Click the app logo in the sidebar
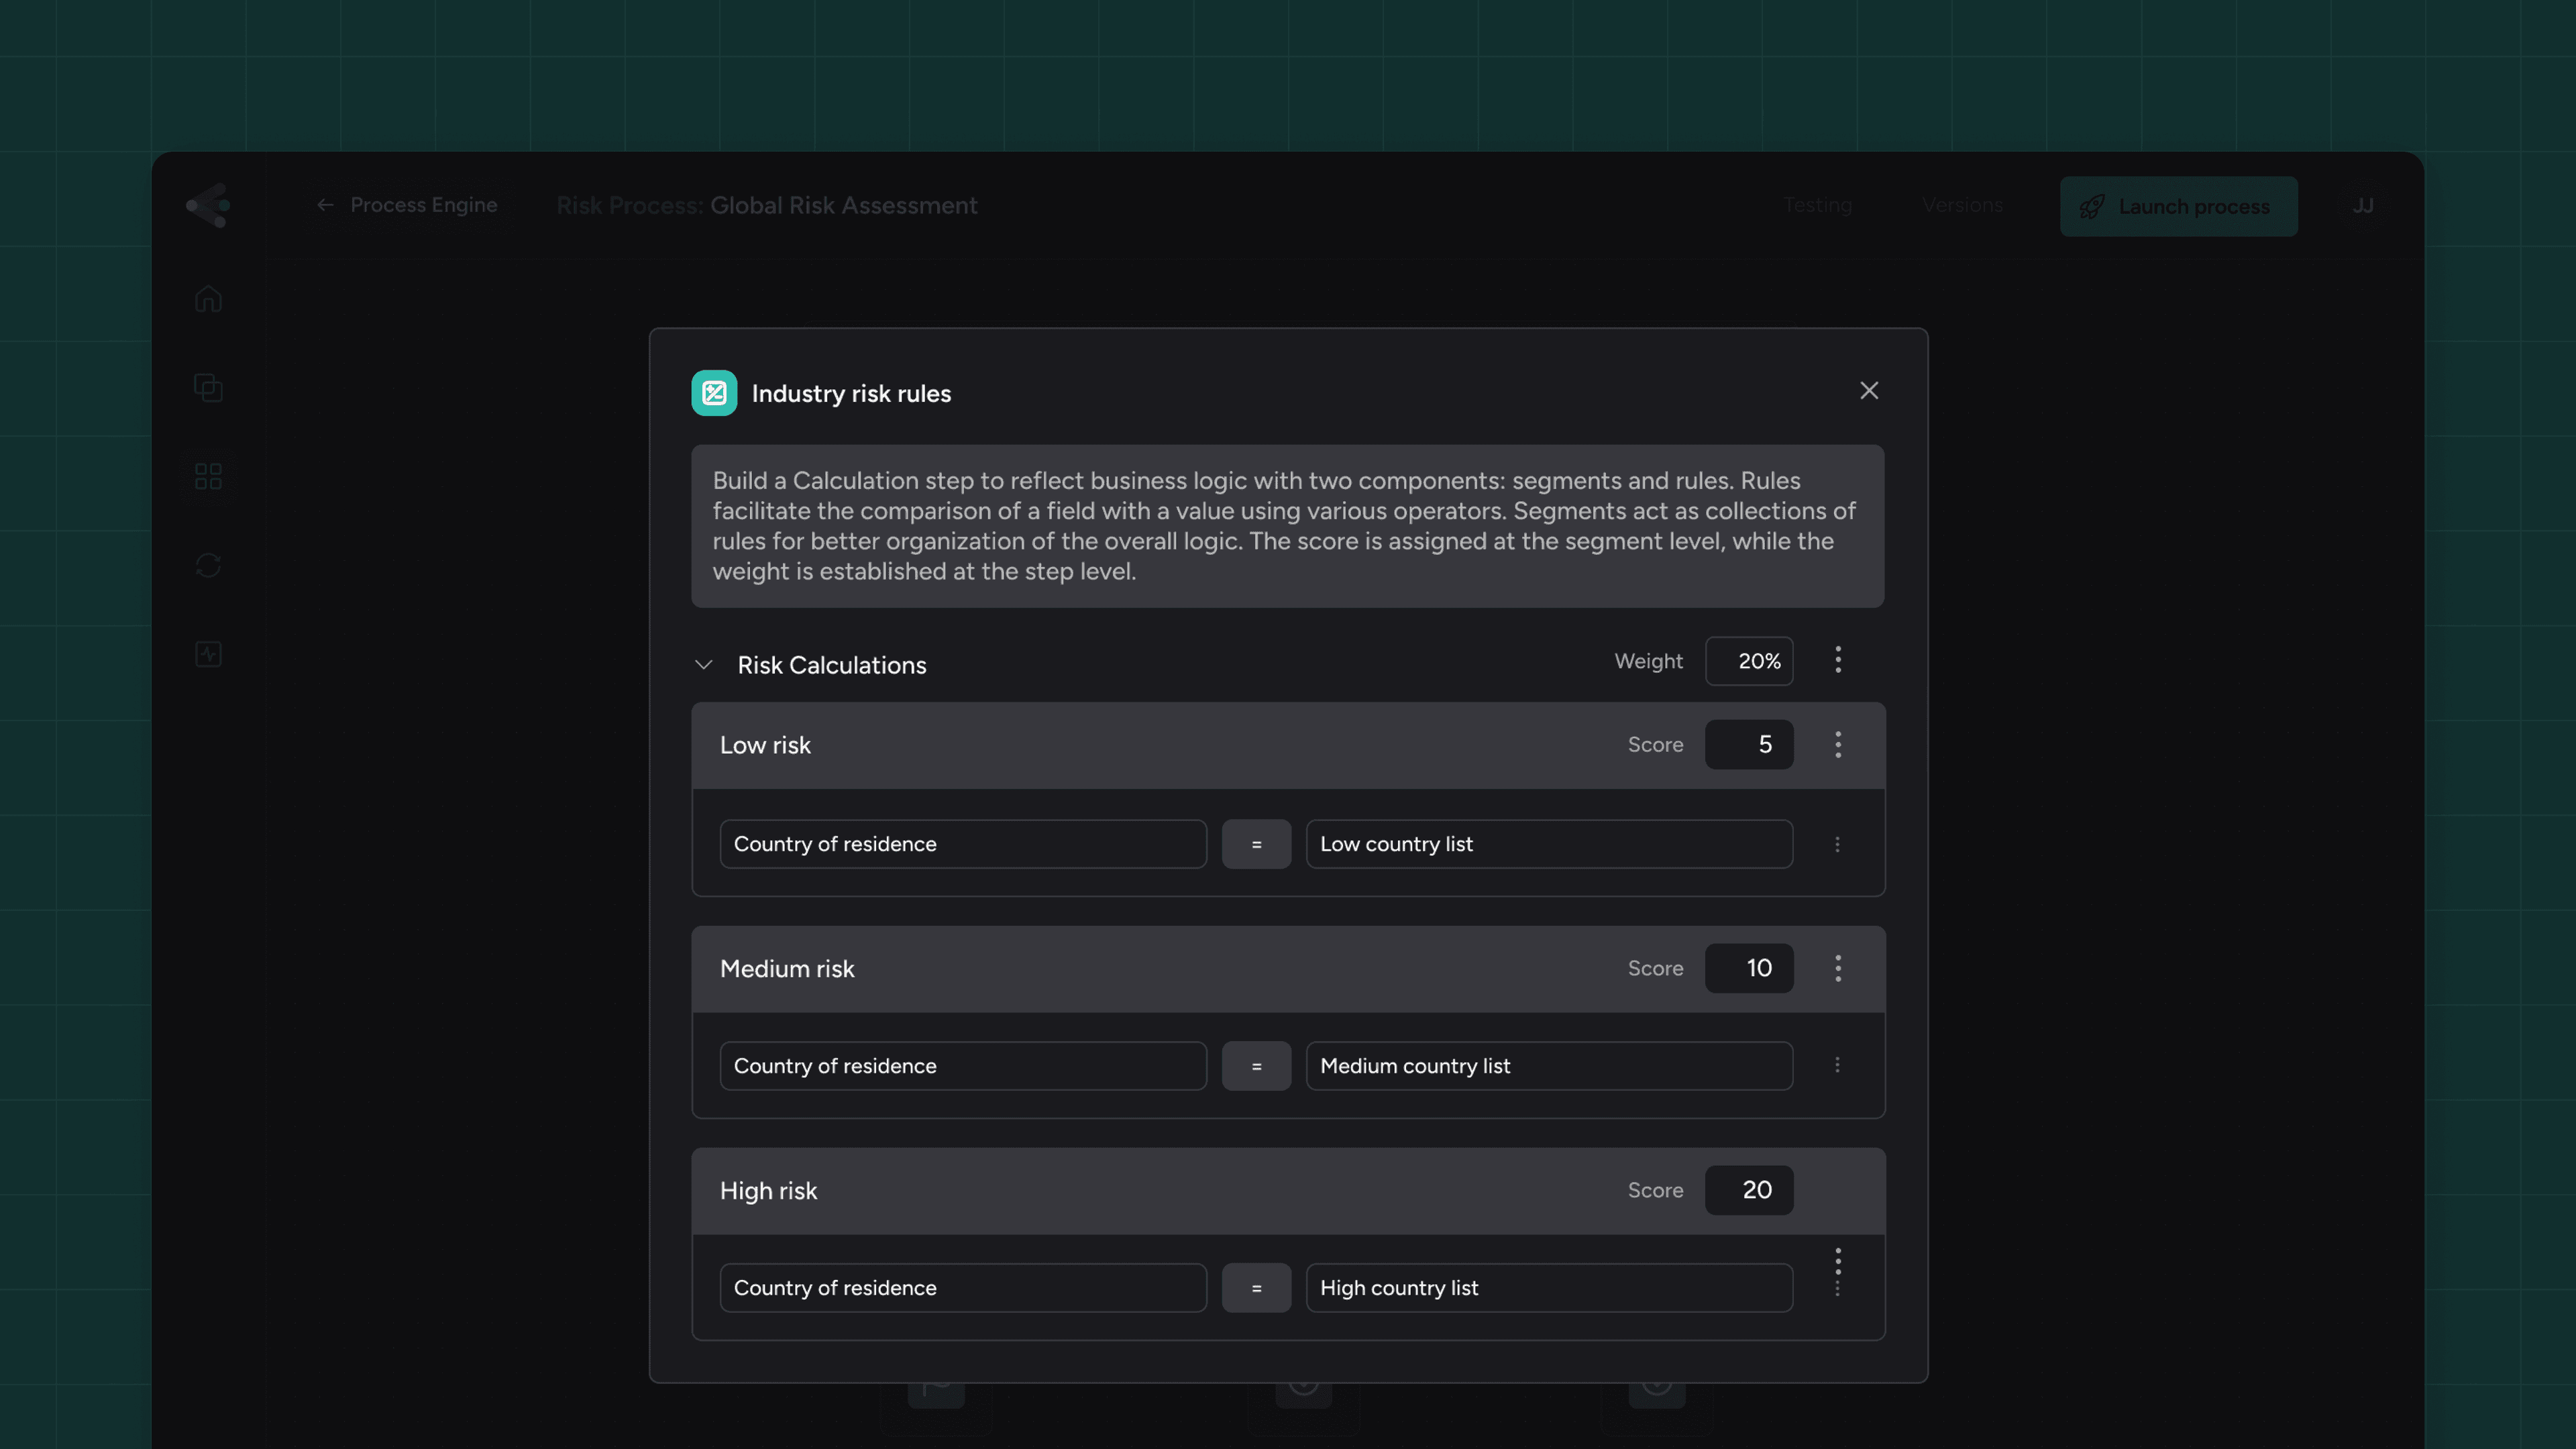The width and height of the screenshot is (2576, 1449). click(x=208, y=205)
